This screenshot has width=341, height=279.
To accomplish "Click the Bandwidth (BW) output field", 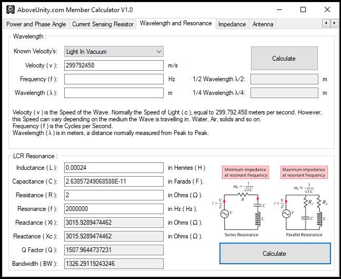I will click(114, 264).
